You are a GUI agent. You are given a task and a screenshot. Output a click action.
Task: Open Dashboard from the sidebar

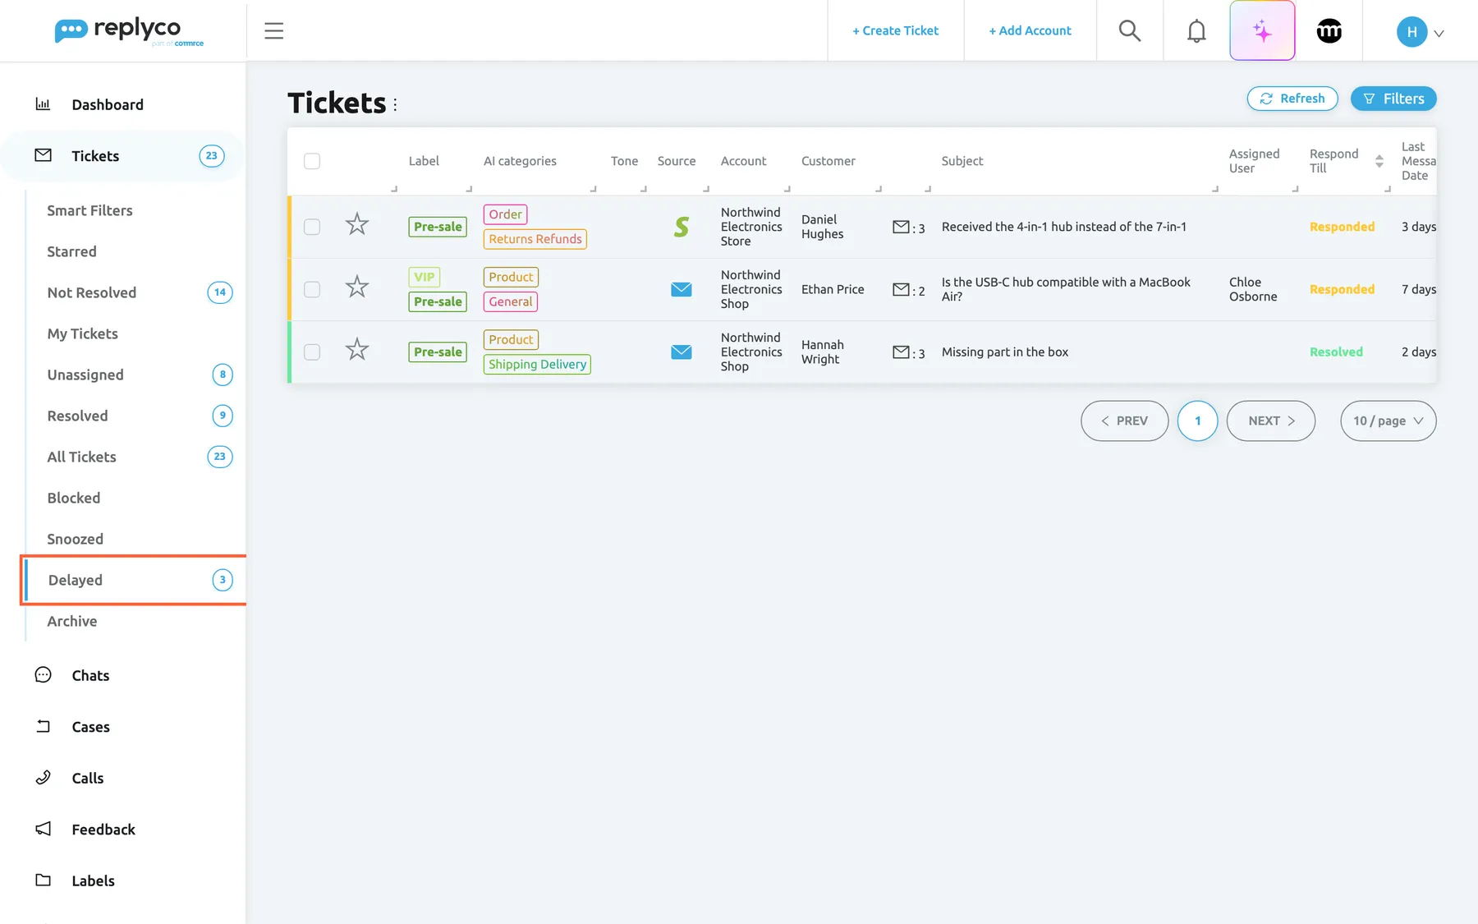pos(108,104)
